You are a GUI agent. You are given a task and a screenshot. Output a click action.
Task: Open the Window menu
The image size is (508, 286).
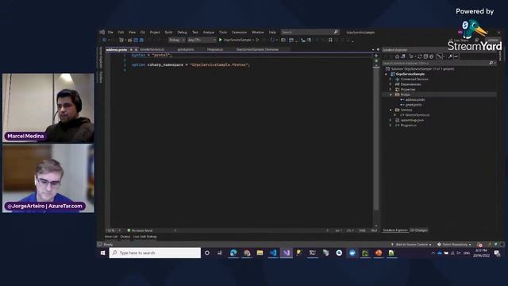(257, 32)
